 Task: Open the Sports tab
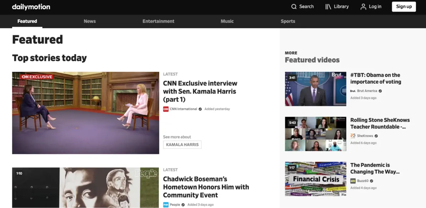coord(288,21)
